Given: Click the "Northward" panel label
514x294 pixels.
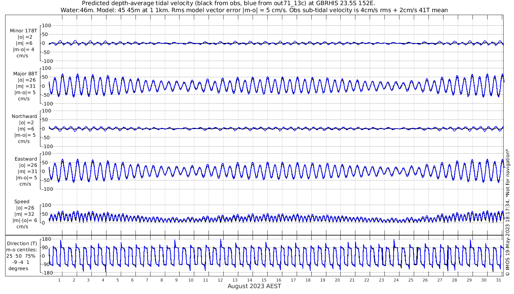Looking at the screenshot, I should pos(24,116).
